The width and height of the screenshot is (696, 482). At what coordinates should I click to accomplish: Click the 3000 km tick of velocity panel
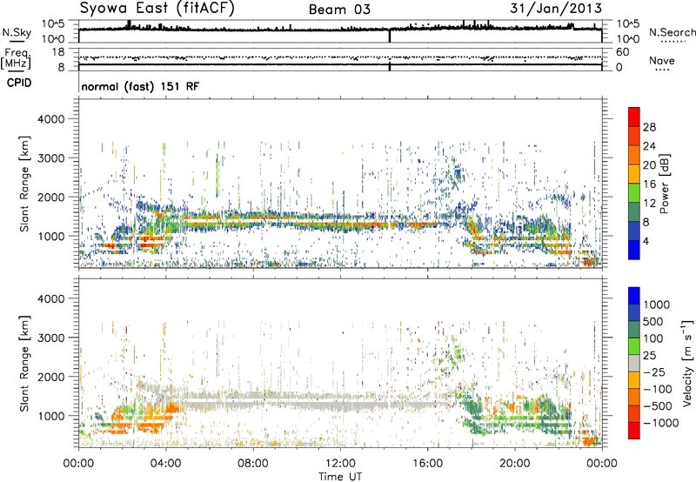pos(50,338)
